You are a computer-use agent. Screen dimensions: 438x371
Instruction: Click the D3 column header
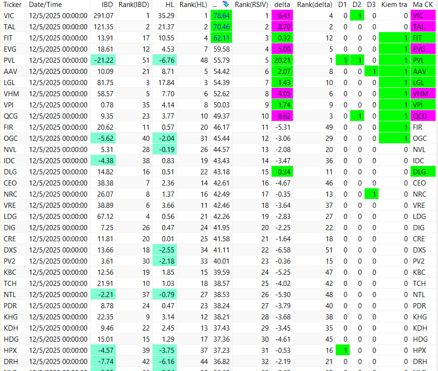371,5
